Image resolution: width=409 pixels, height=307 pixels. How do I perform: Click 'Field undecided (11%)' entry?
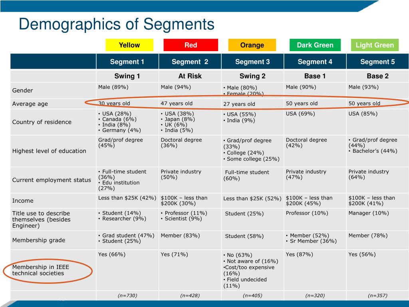pyautogui.click(x=245, y=283)
